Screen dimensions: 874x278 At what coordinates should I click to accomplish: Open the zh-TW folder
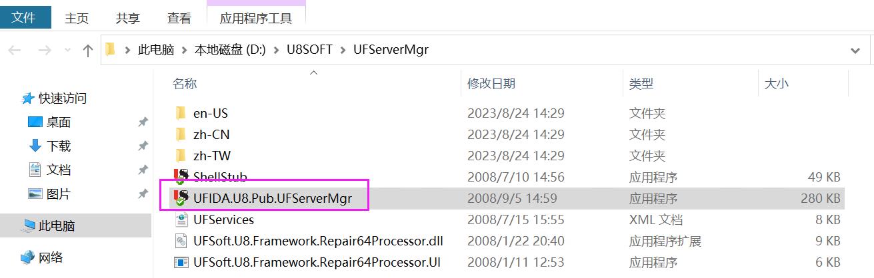[211, 156]
